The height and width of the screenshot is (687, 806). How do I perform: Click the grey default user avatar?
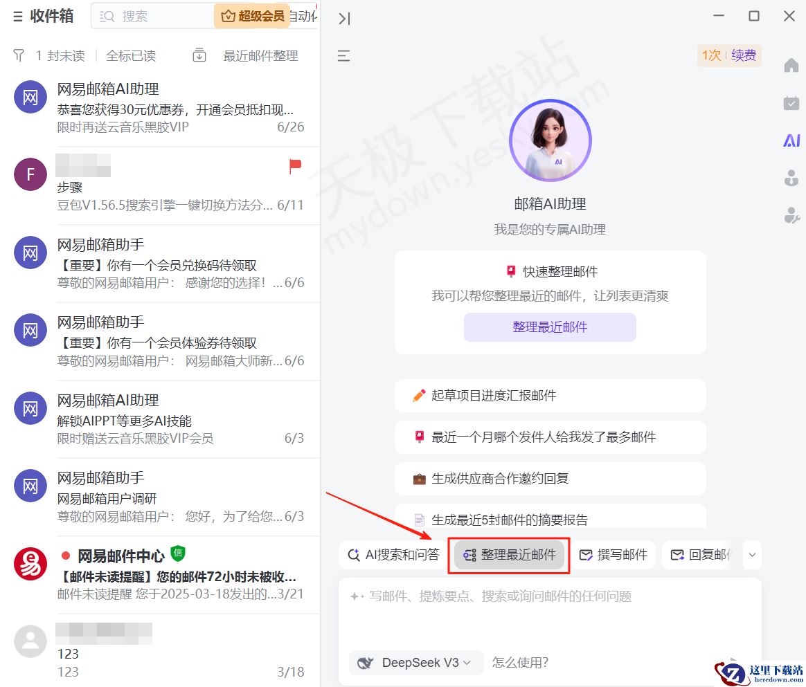pos(30,641)
